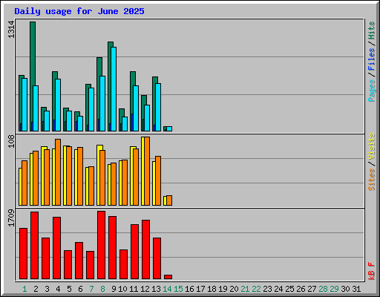Select the red KB bar for day 8
The height and width of the screenshot is (297, 380).
[102, 245]
